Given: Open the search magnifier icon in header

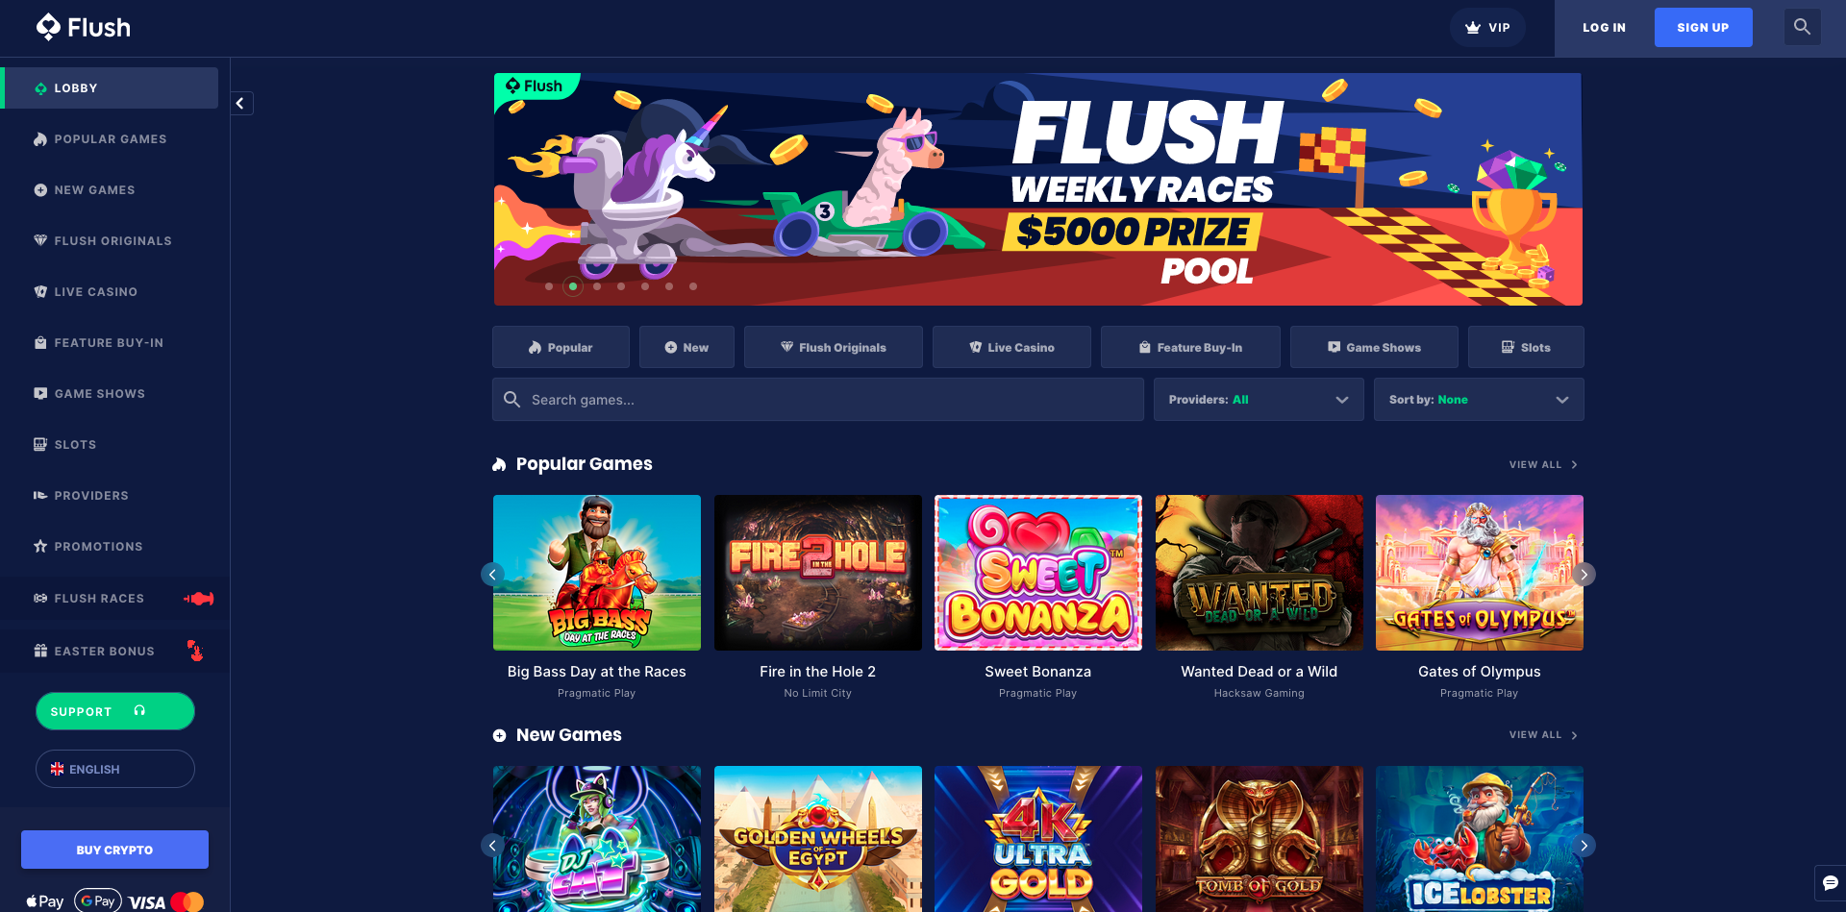Looking at the screenshot, I should pos(1802,27).
